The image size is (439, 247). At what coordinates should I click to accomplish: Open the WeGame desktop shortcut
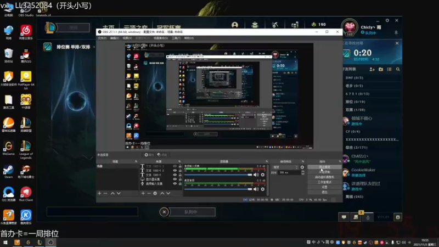click(x=8, y=148)
